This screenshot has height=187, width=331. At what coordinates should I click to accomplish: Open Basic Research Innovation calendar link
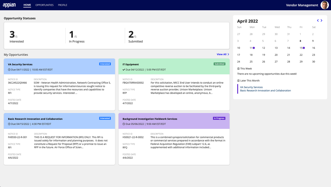[265, 91]
